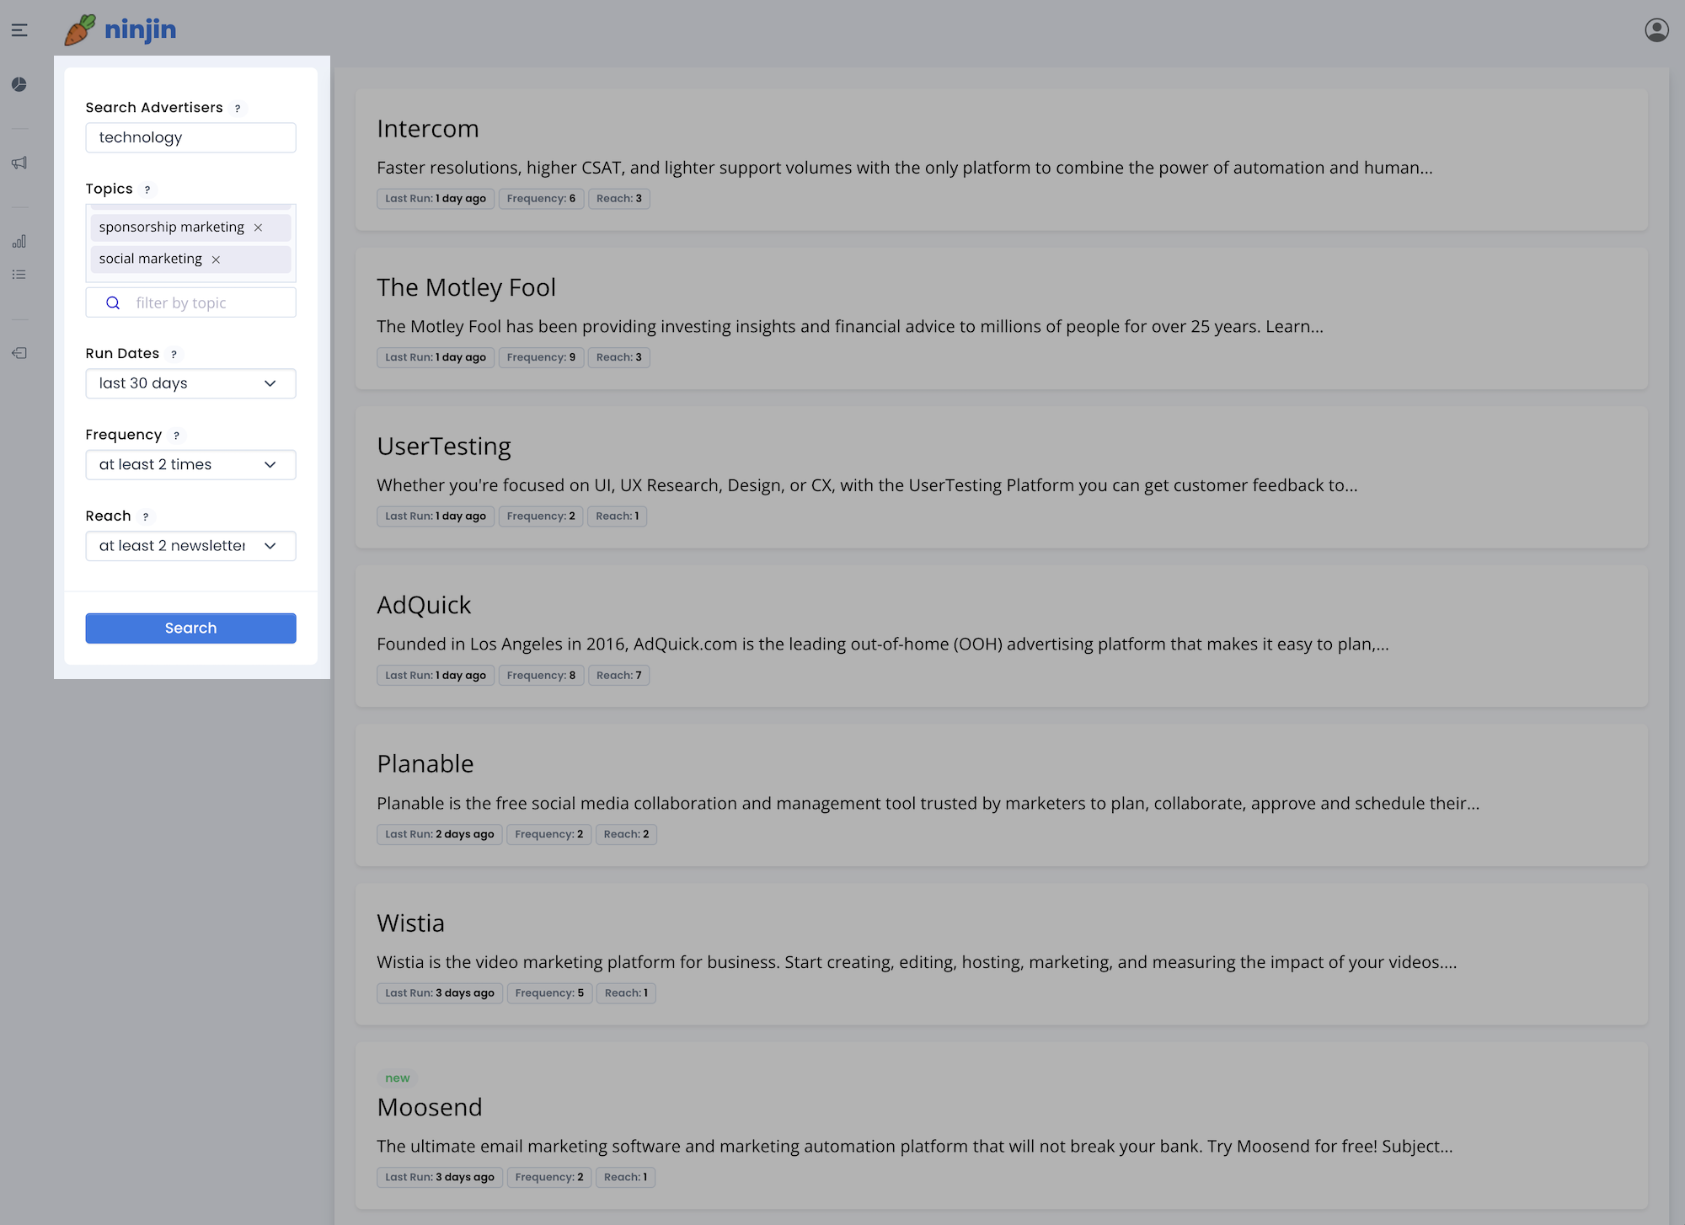Click the analytics/chart panel icon

[19, 241]
